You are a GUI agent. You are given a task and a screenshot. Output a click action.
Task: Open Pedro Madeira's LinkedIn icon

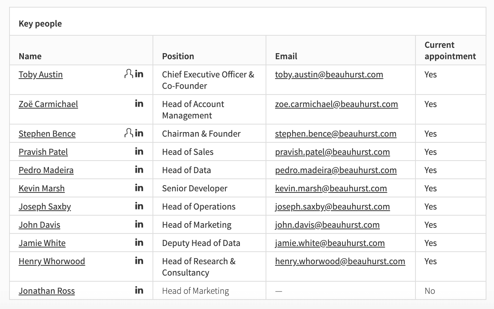139,170
